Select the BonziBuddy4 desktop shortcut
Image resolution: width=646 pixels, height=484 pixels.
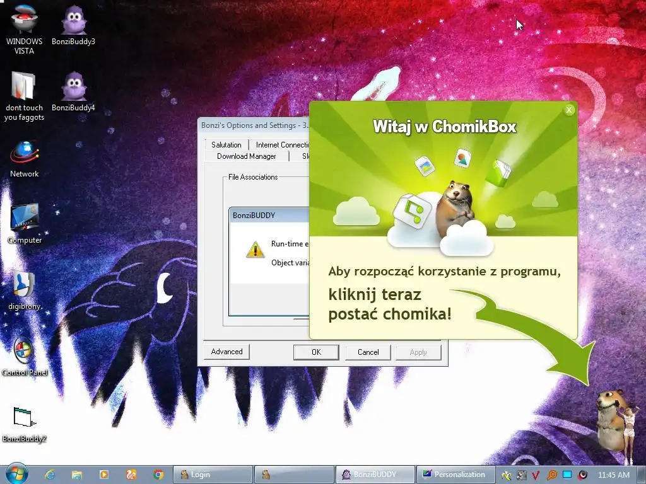click(x=73, y=91)
